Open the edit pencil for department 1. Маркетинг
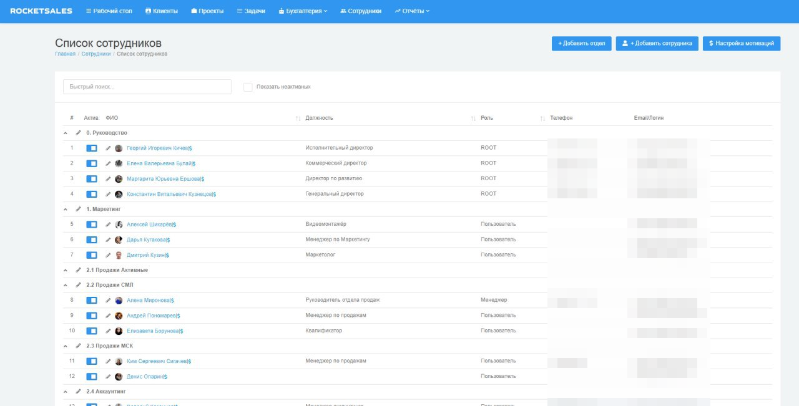Image resolution: width=799 pixels, height=406 pixels. coord(77,208)
